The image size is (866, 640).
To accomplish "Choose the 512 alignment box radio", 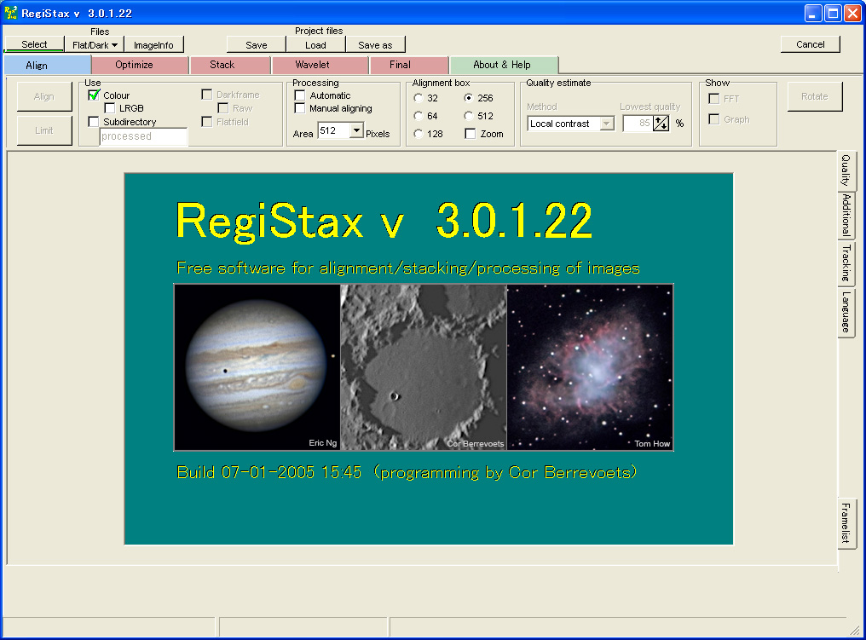I will (x=469, y=116).
